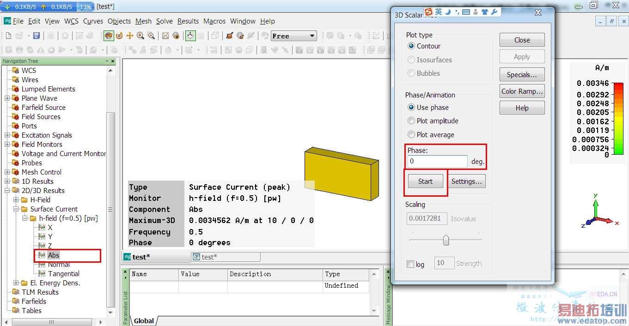Open the WCS menu
This screenshot has height=326, width=629.
[x=71, y=21]
